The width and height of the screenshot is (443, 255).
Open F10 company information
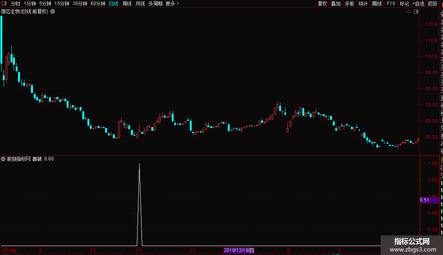point(391,4)
